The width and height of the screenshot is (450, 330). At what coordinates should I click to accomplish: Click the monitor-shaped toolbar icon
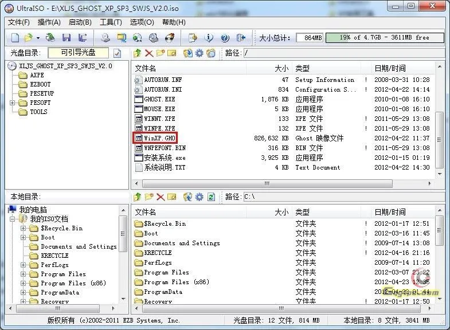pos(122,38)
